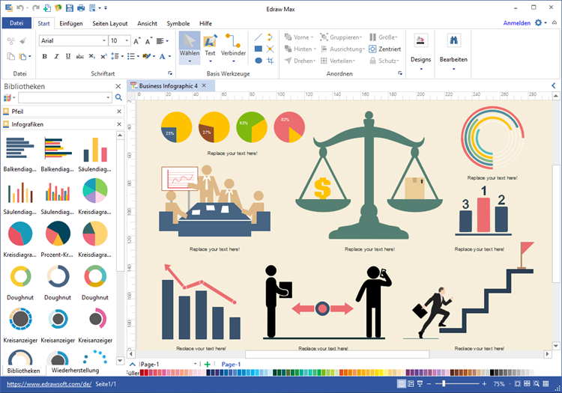
Task: Expand the Ausrichtung dropdown
Action: click(x=363, y=49)
